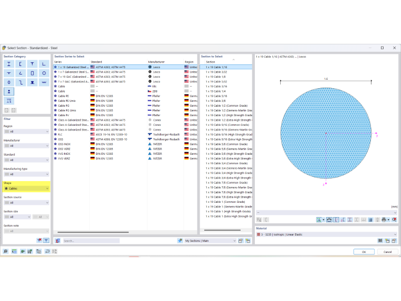Select the elliptical hollow section category
Screen dimensions: 401x301
(9, 82)
